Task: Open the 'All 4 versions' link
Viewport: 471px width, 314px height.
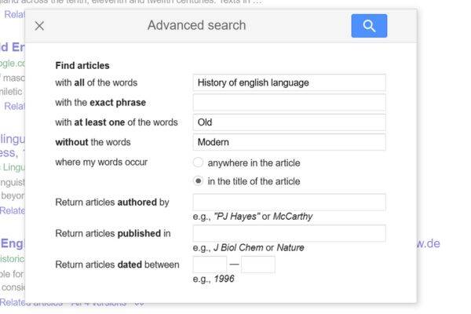Action: pos(99,303)
